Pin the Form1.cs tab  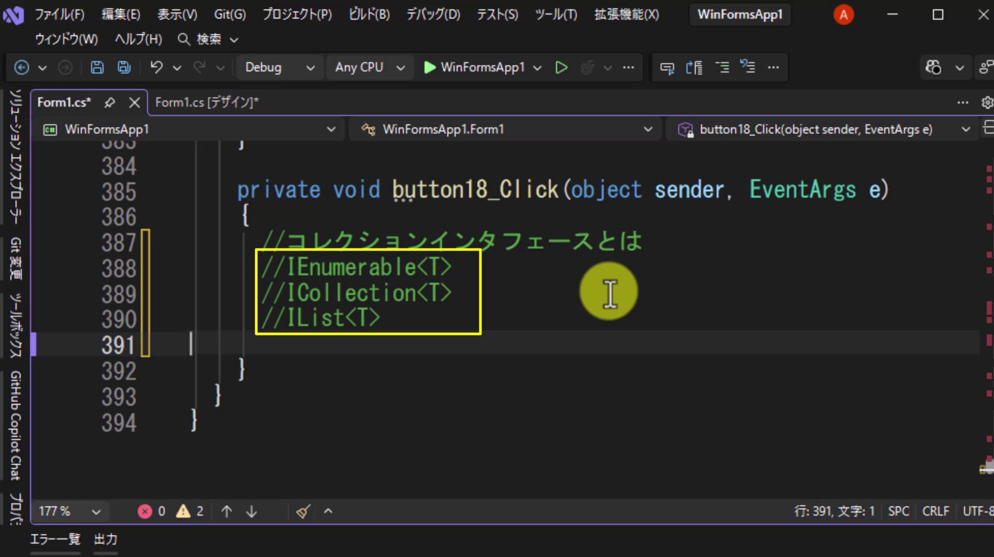coord(109,102)
